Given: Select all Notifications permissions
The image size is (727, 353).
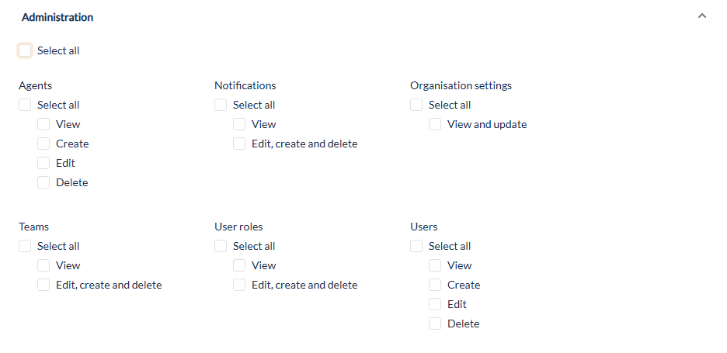Looking at the screenshot, I should point(221,106).
